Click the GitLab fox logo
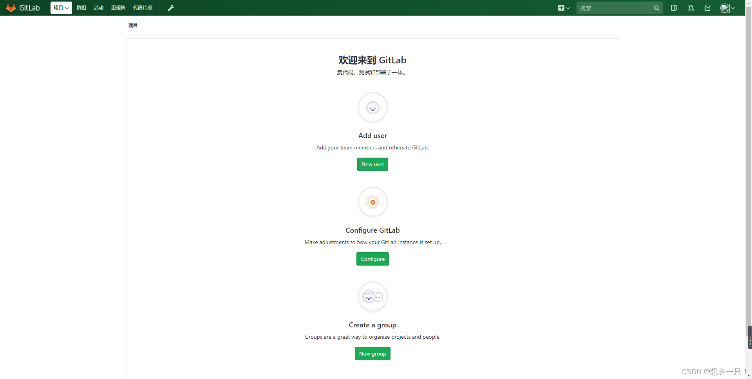This screenshot has height=379, width=752. [x=11, y=8]
